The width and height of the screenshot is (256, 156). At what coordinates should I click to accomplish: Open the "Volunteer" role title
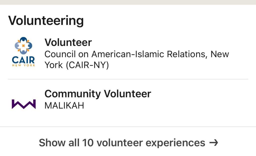68,43
